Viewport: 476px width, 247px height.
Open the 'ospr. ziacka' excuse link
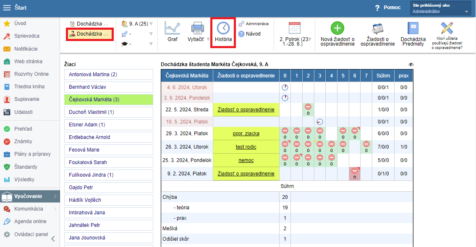[x=246, y=134]
